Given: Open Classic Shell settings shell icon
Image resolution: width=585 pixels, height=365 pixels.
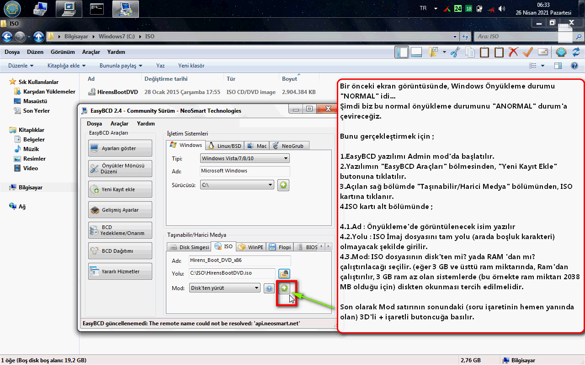Looking at the screenshot, I should [x=561, y=52].
